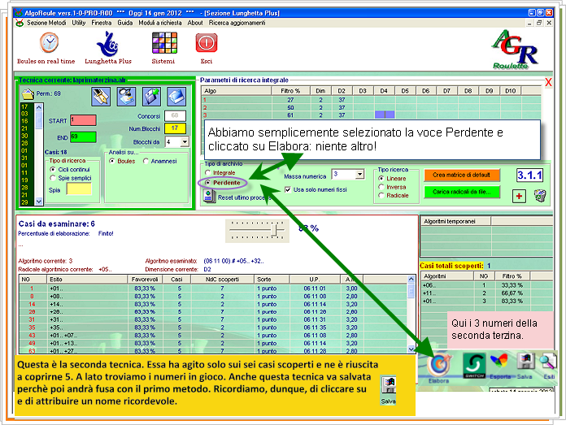Open the Massa numerica dropdown
566x425 pixels.
[359, 174]
